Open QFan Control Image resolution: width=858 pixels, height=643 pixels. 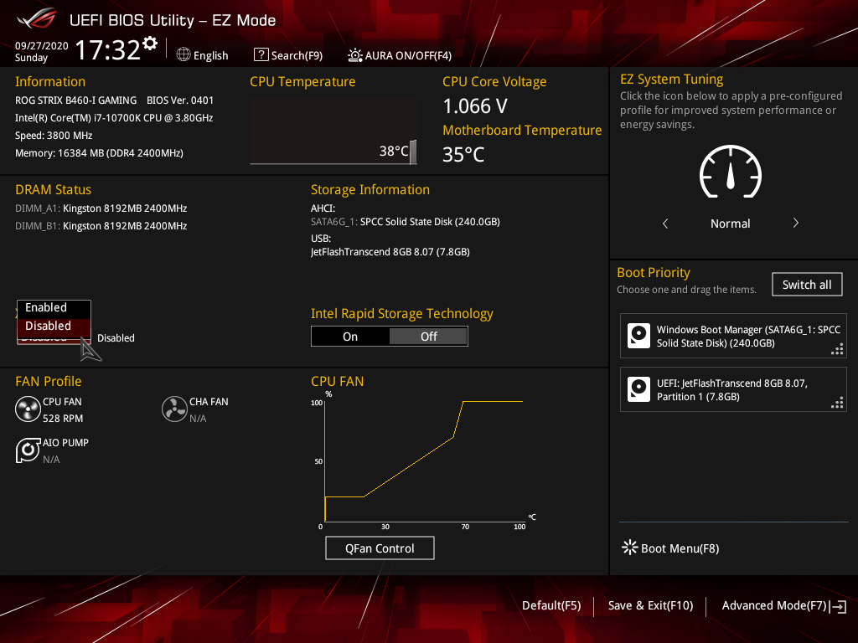(x=380, y=548)
